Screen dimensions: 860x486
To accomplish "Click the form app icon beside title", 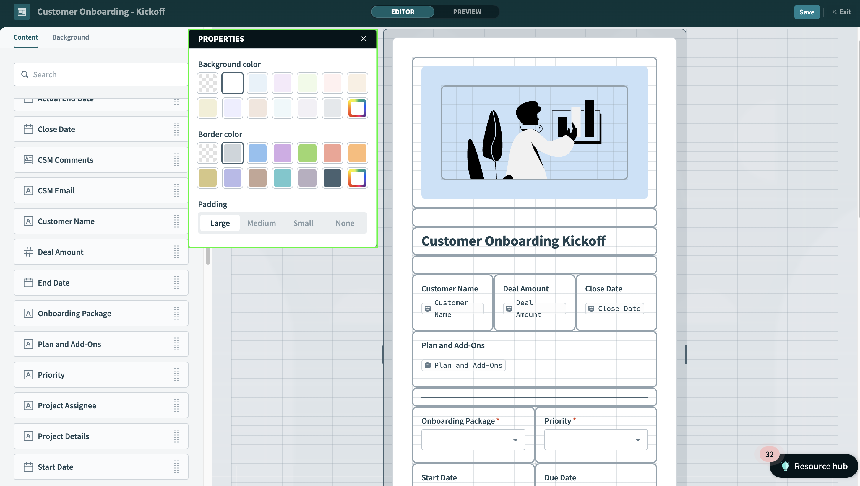I will 22,12.
